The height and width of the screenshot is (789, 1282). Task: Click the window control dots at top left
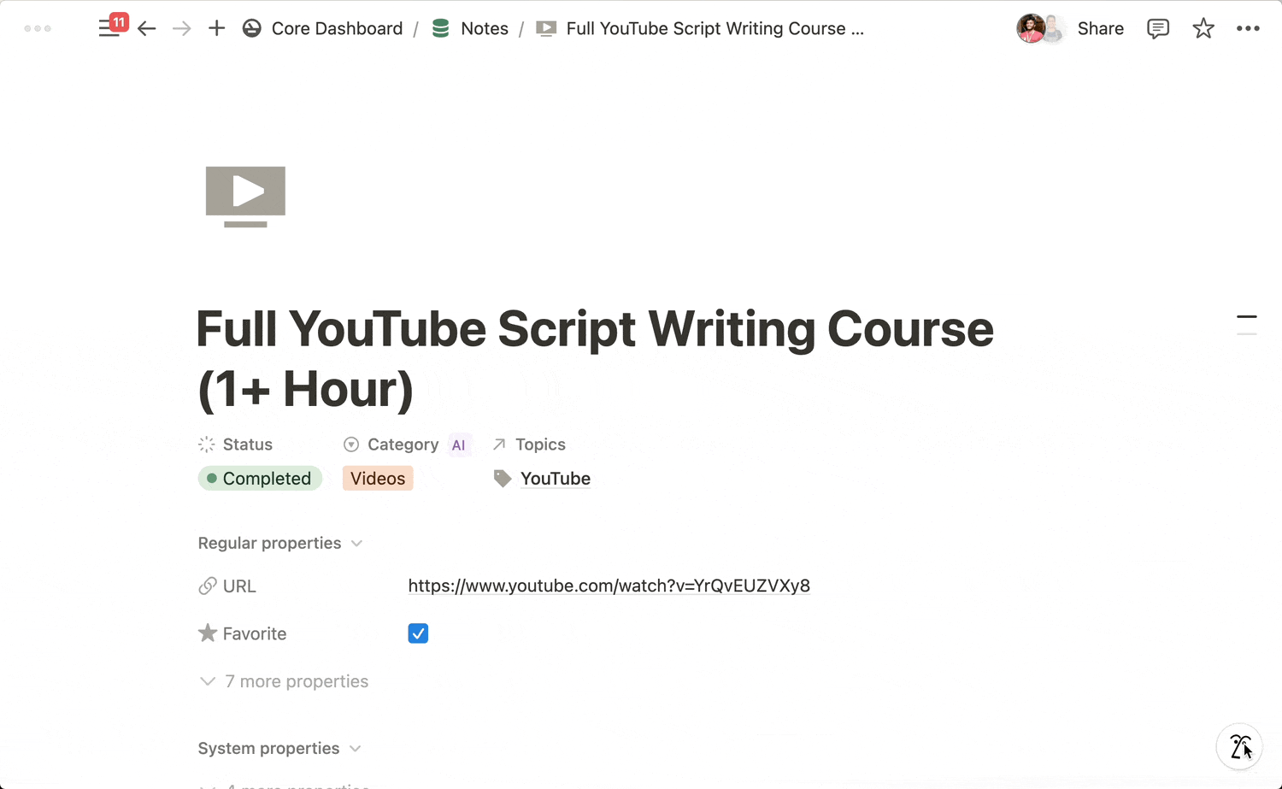pyautogui.click(x=38, y=28)
